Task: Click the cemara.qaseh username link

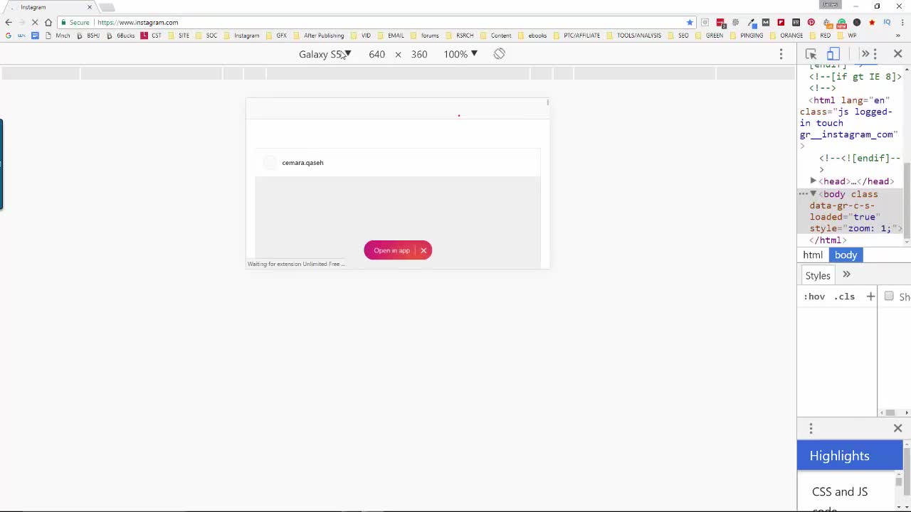Action: [x=302, y=163]
